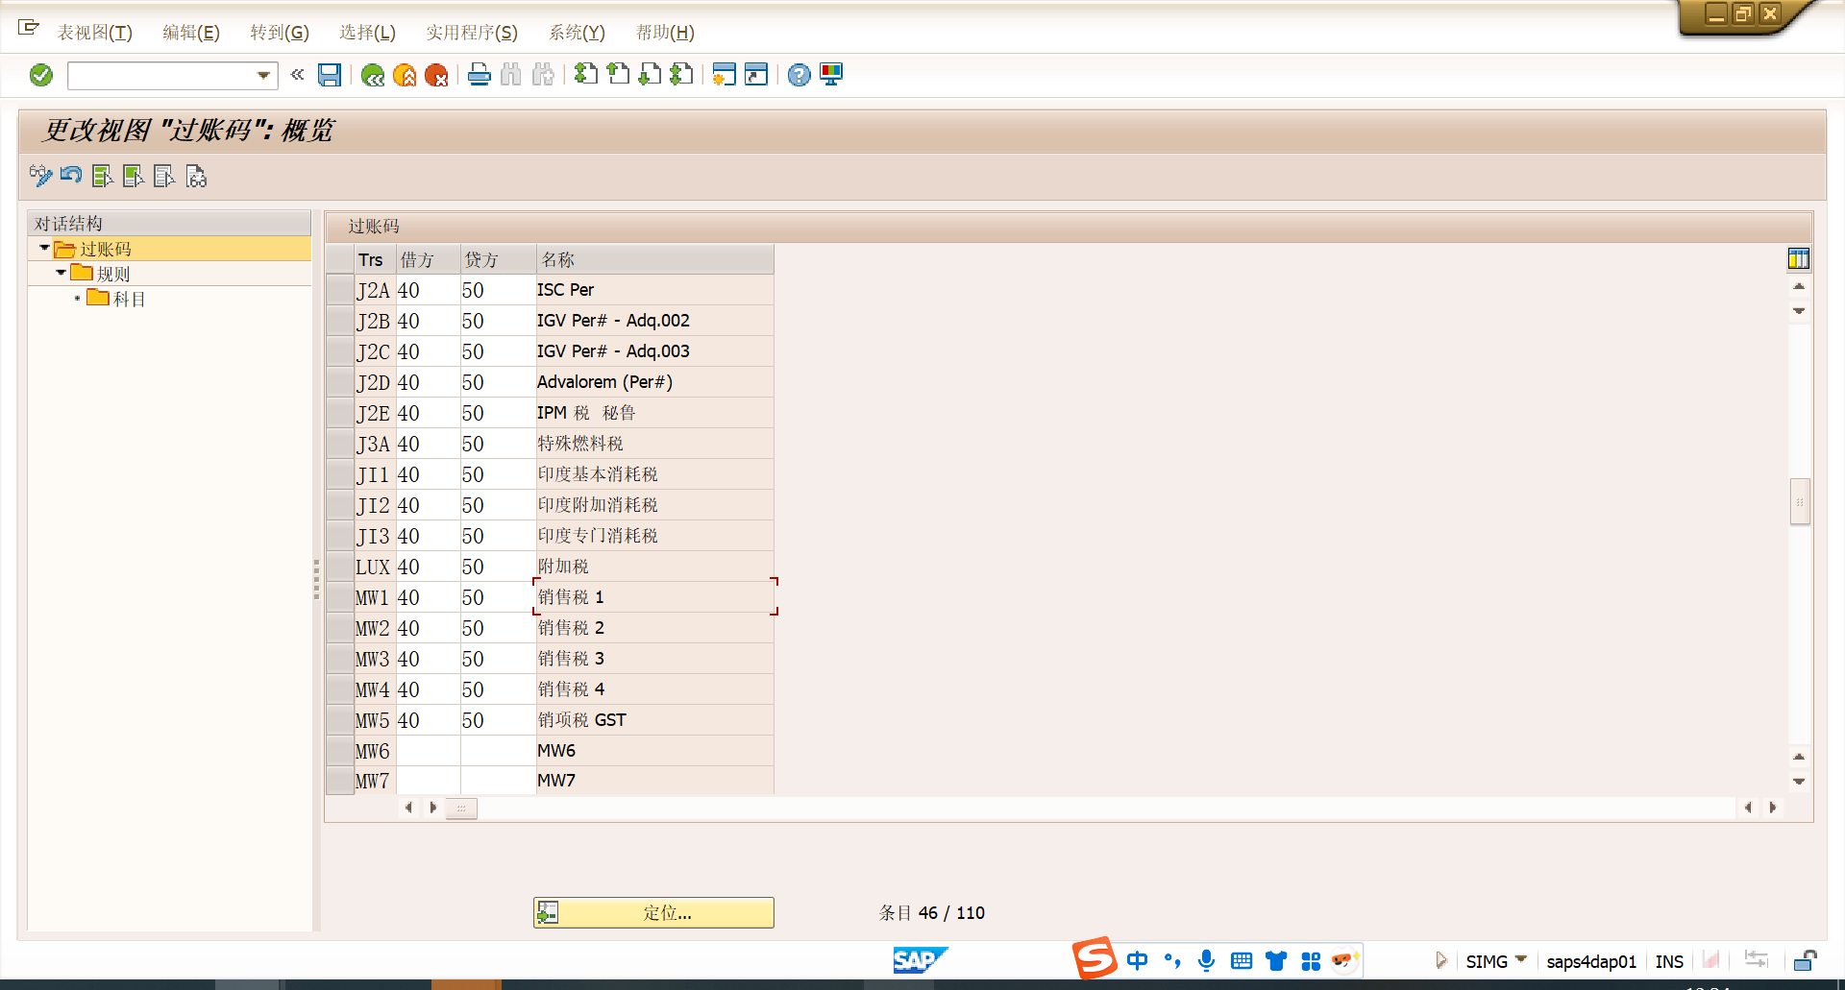This screenshot has height=990, width=1845.
Task: Click the Print icon in toolbar
Action: point(479,75)
